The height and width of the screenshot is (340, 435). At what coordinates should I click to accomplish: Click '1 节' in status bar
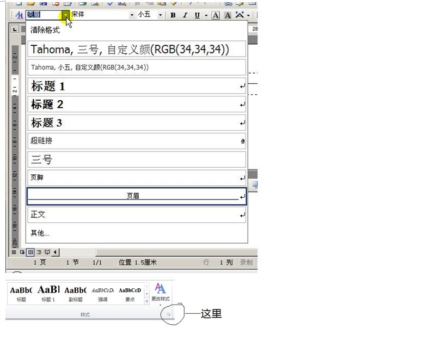[x=72, y=263]
